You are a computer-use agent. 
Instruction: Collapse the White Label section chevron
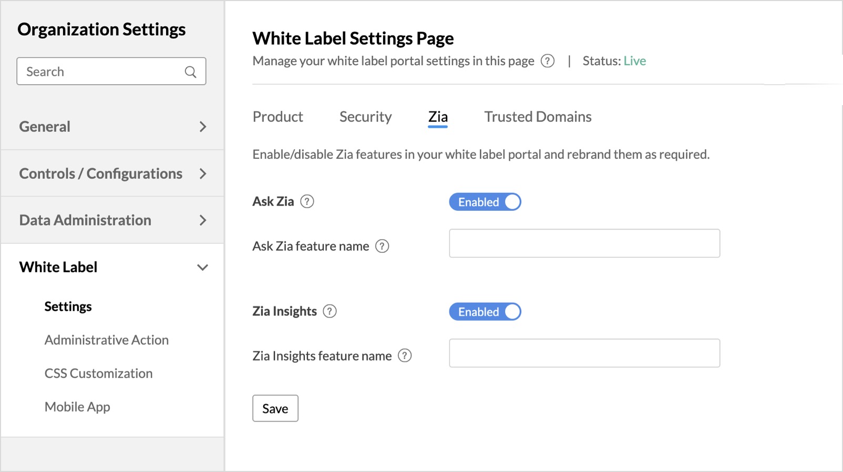tap(202, 268)
